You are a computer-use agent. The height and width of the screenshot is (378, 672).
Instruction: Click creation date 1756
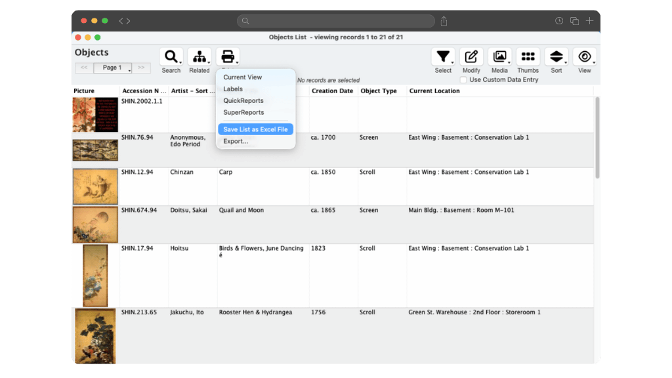(x=318, y=312)
